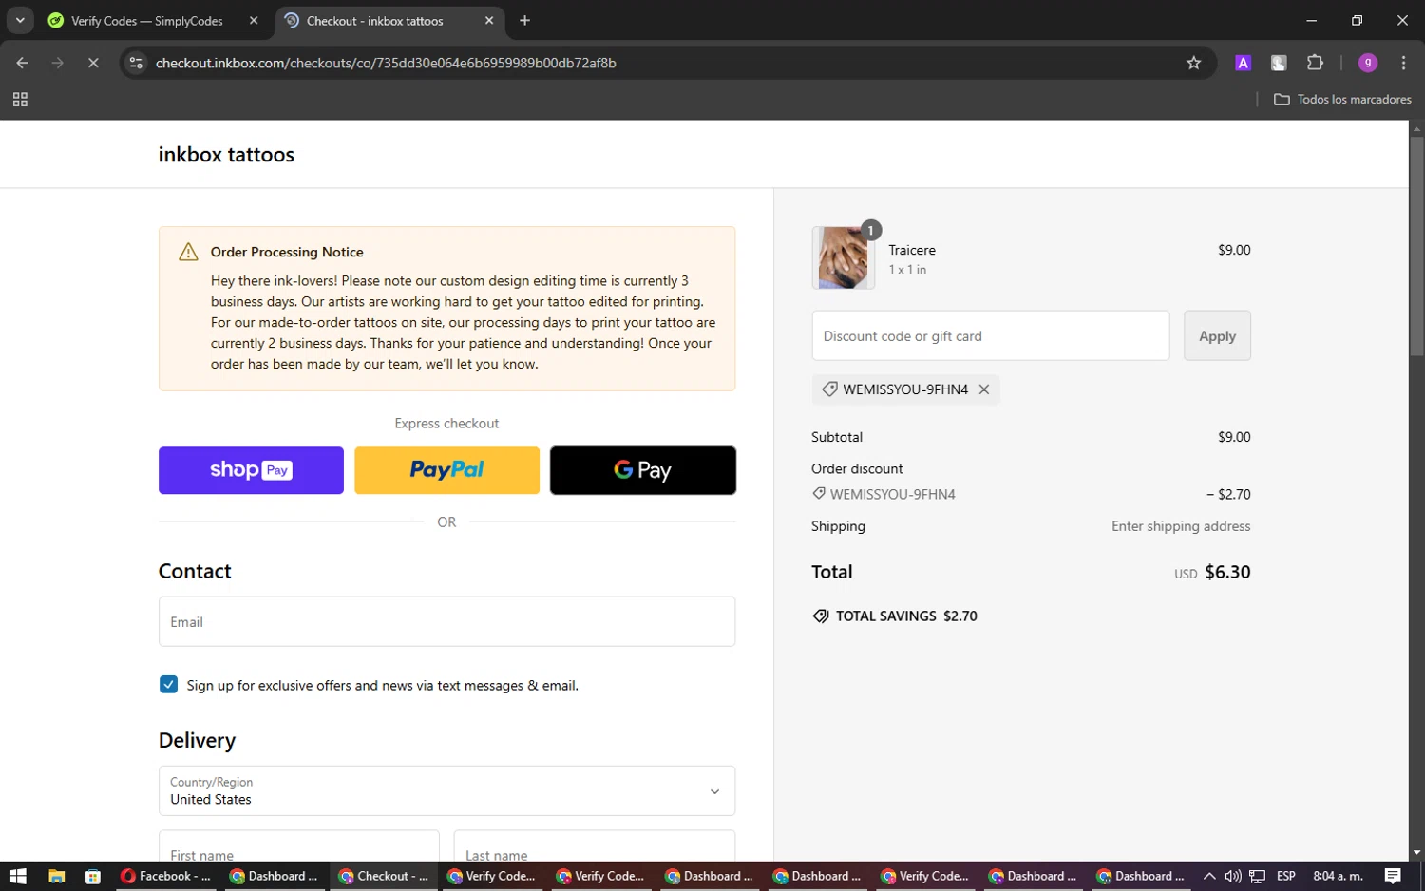Open the Chrome three-dot menu

[x=1403, y=63]
